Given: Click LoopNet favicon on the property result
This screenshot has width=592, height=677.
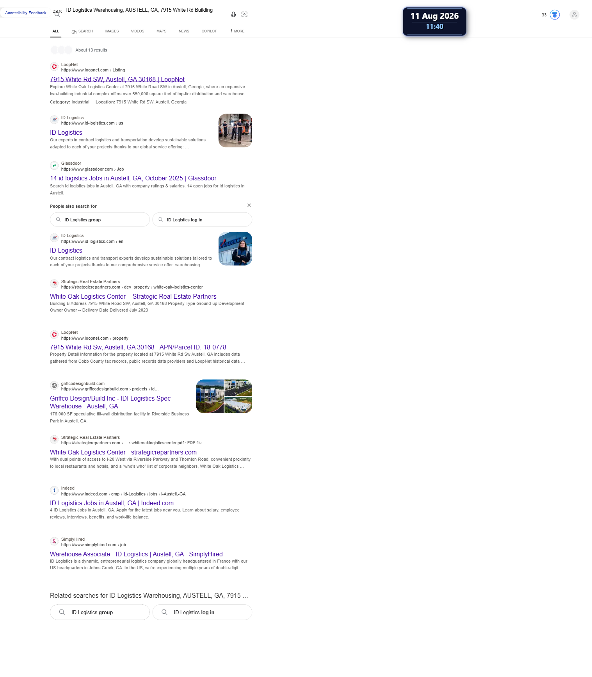Looking at the screenshot, I should point(54,335).
